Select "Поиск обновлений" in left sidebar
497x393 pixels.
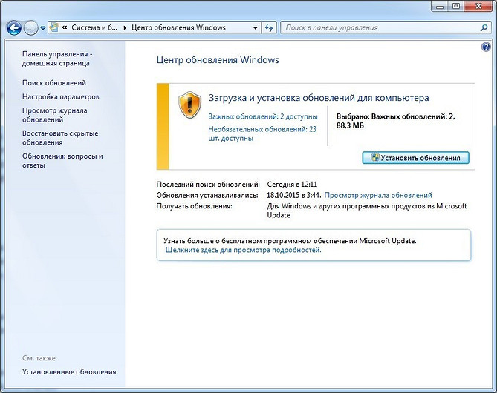[x=54, y=83]
